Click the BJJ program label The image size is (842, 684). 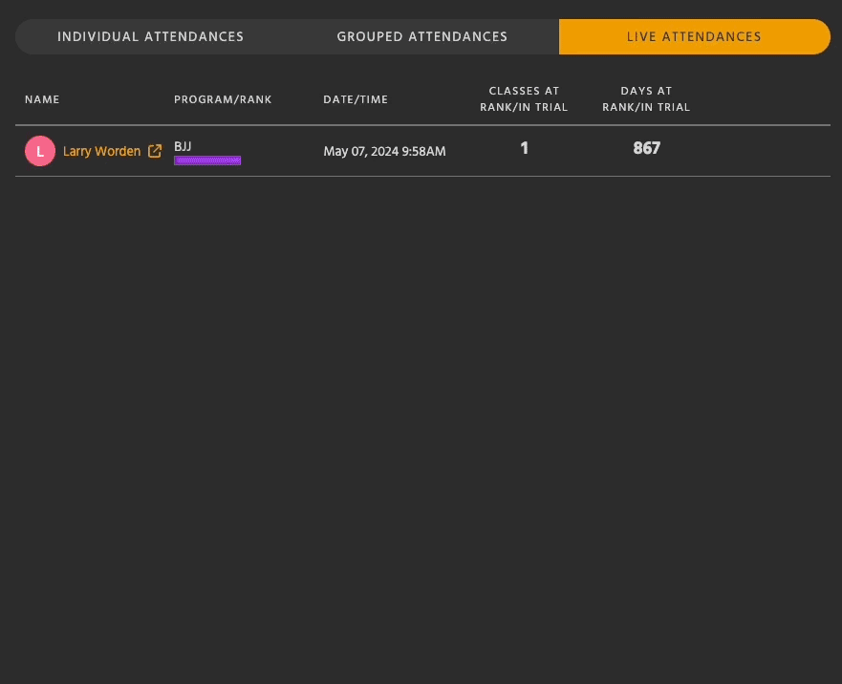[x=183, y=146]
